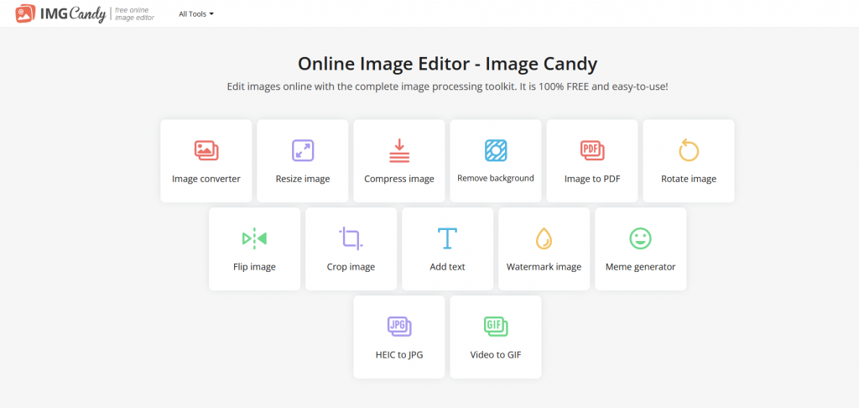This screenshot has width=859, height=408.
Task: Open the "Video to GIF" text link
Action: [496, 354]
